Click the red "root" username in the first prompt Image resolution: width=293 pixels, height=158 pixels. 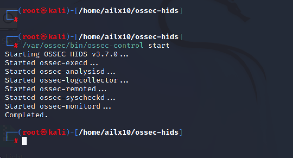pyautogui.click(x=31, y=11)
